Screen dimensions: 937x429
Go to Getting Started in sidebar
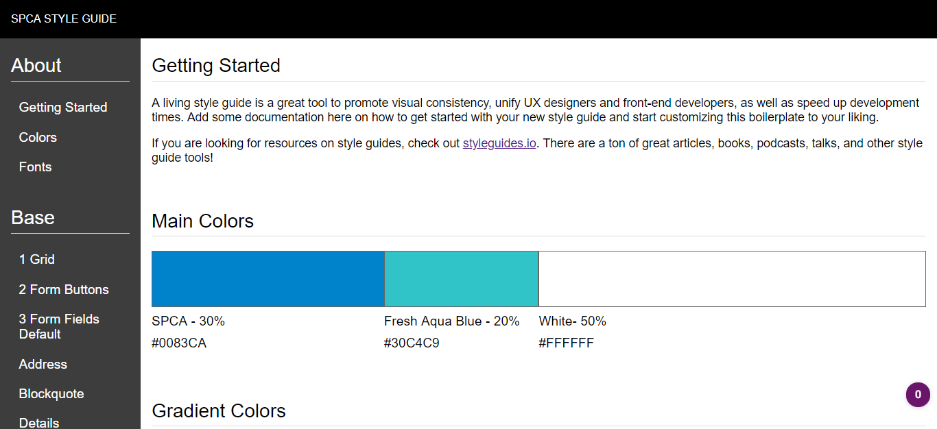tap(63, 108)
